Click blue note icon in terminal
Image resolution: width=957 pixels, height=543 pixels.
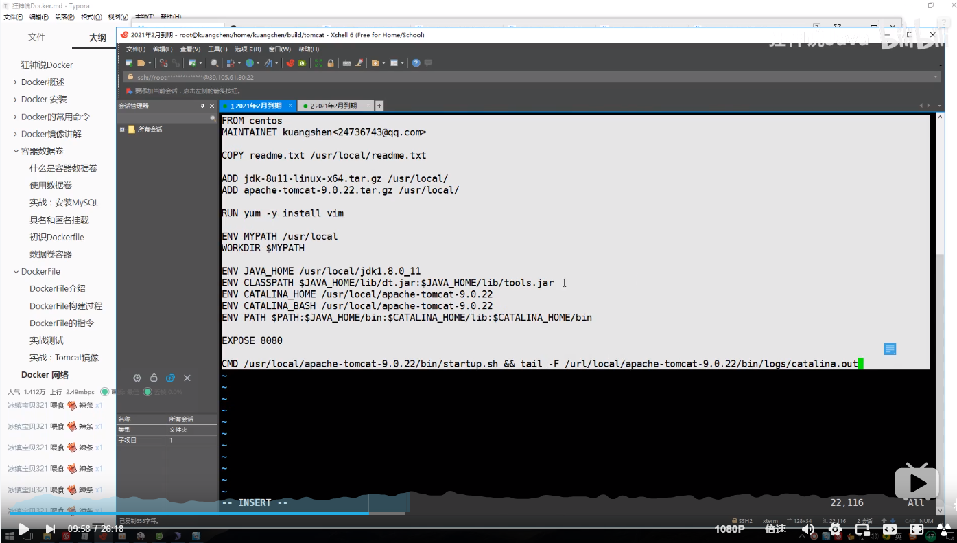point(890,349)
